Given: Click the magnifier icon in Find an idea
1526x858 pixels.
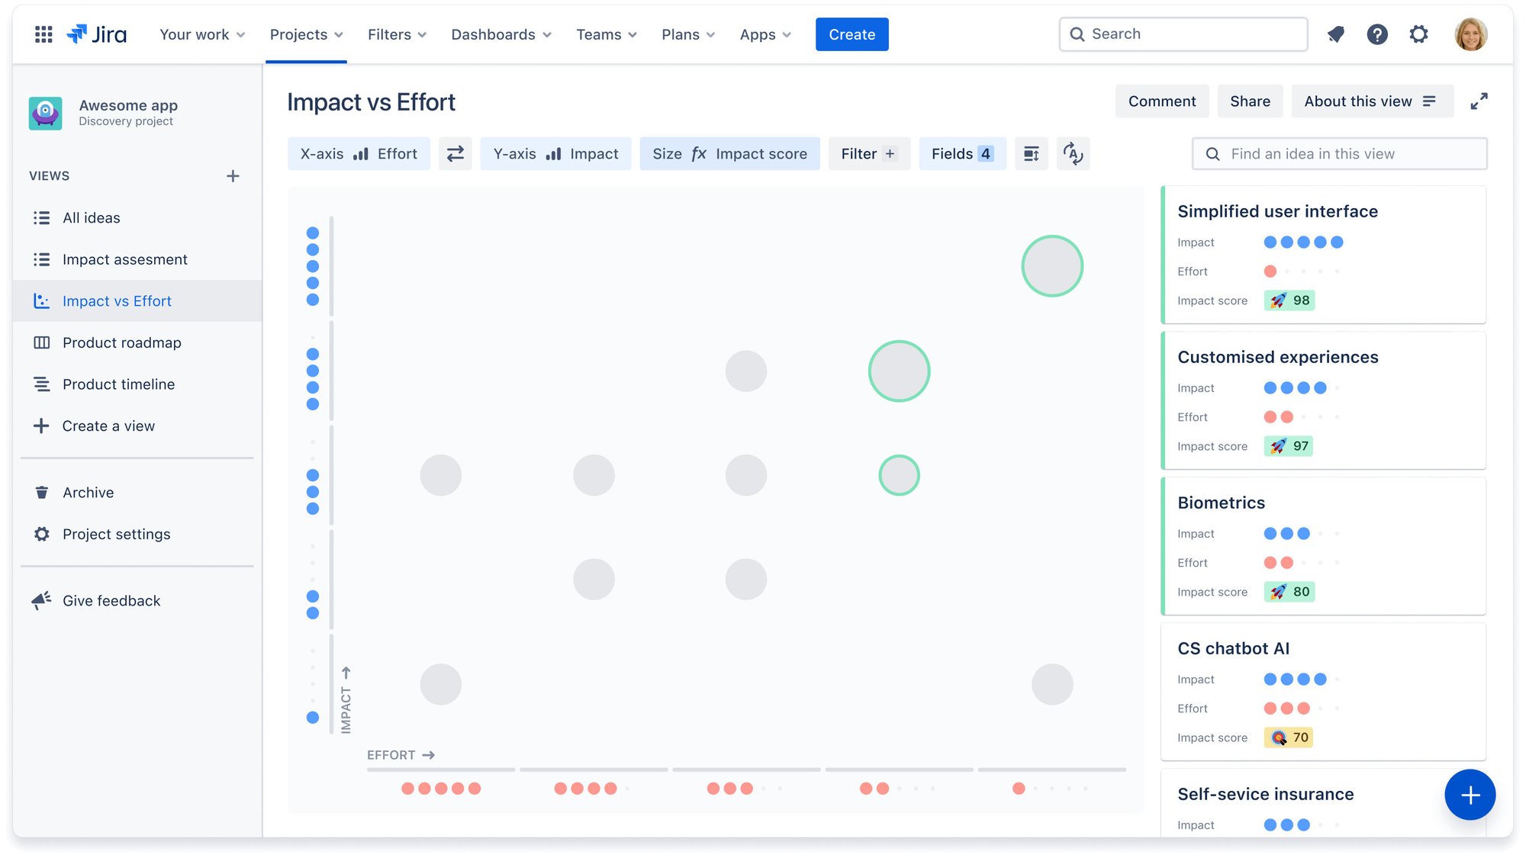Looking at the screenshot, I should pos(1212,154).
